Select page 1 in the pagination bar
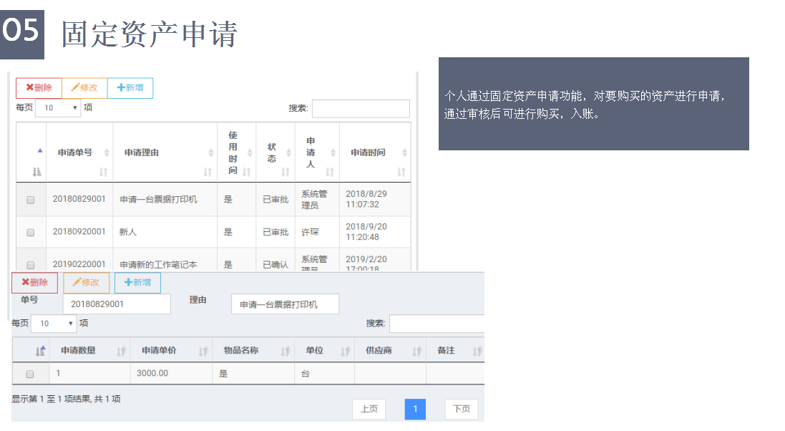785x431 pixels. click(415, 409)
